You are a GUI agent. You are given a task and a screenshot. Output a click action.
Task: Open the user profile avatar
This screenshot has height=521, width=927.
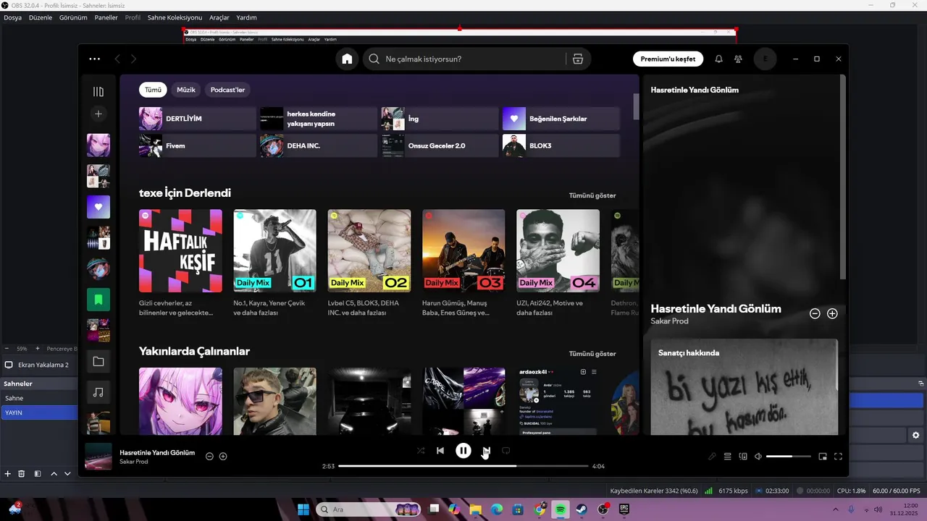pyautogui.click(x=765, y=59)
